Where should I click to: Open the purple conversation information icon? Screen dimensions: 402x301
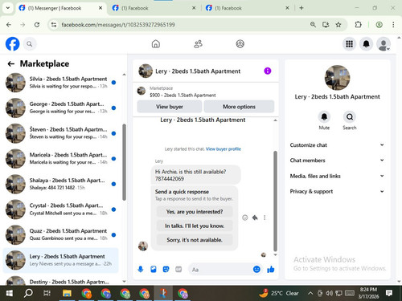[268, 71]
